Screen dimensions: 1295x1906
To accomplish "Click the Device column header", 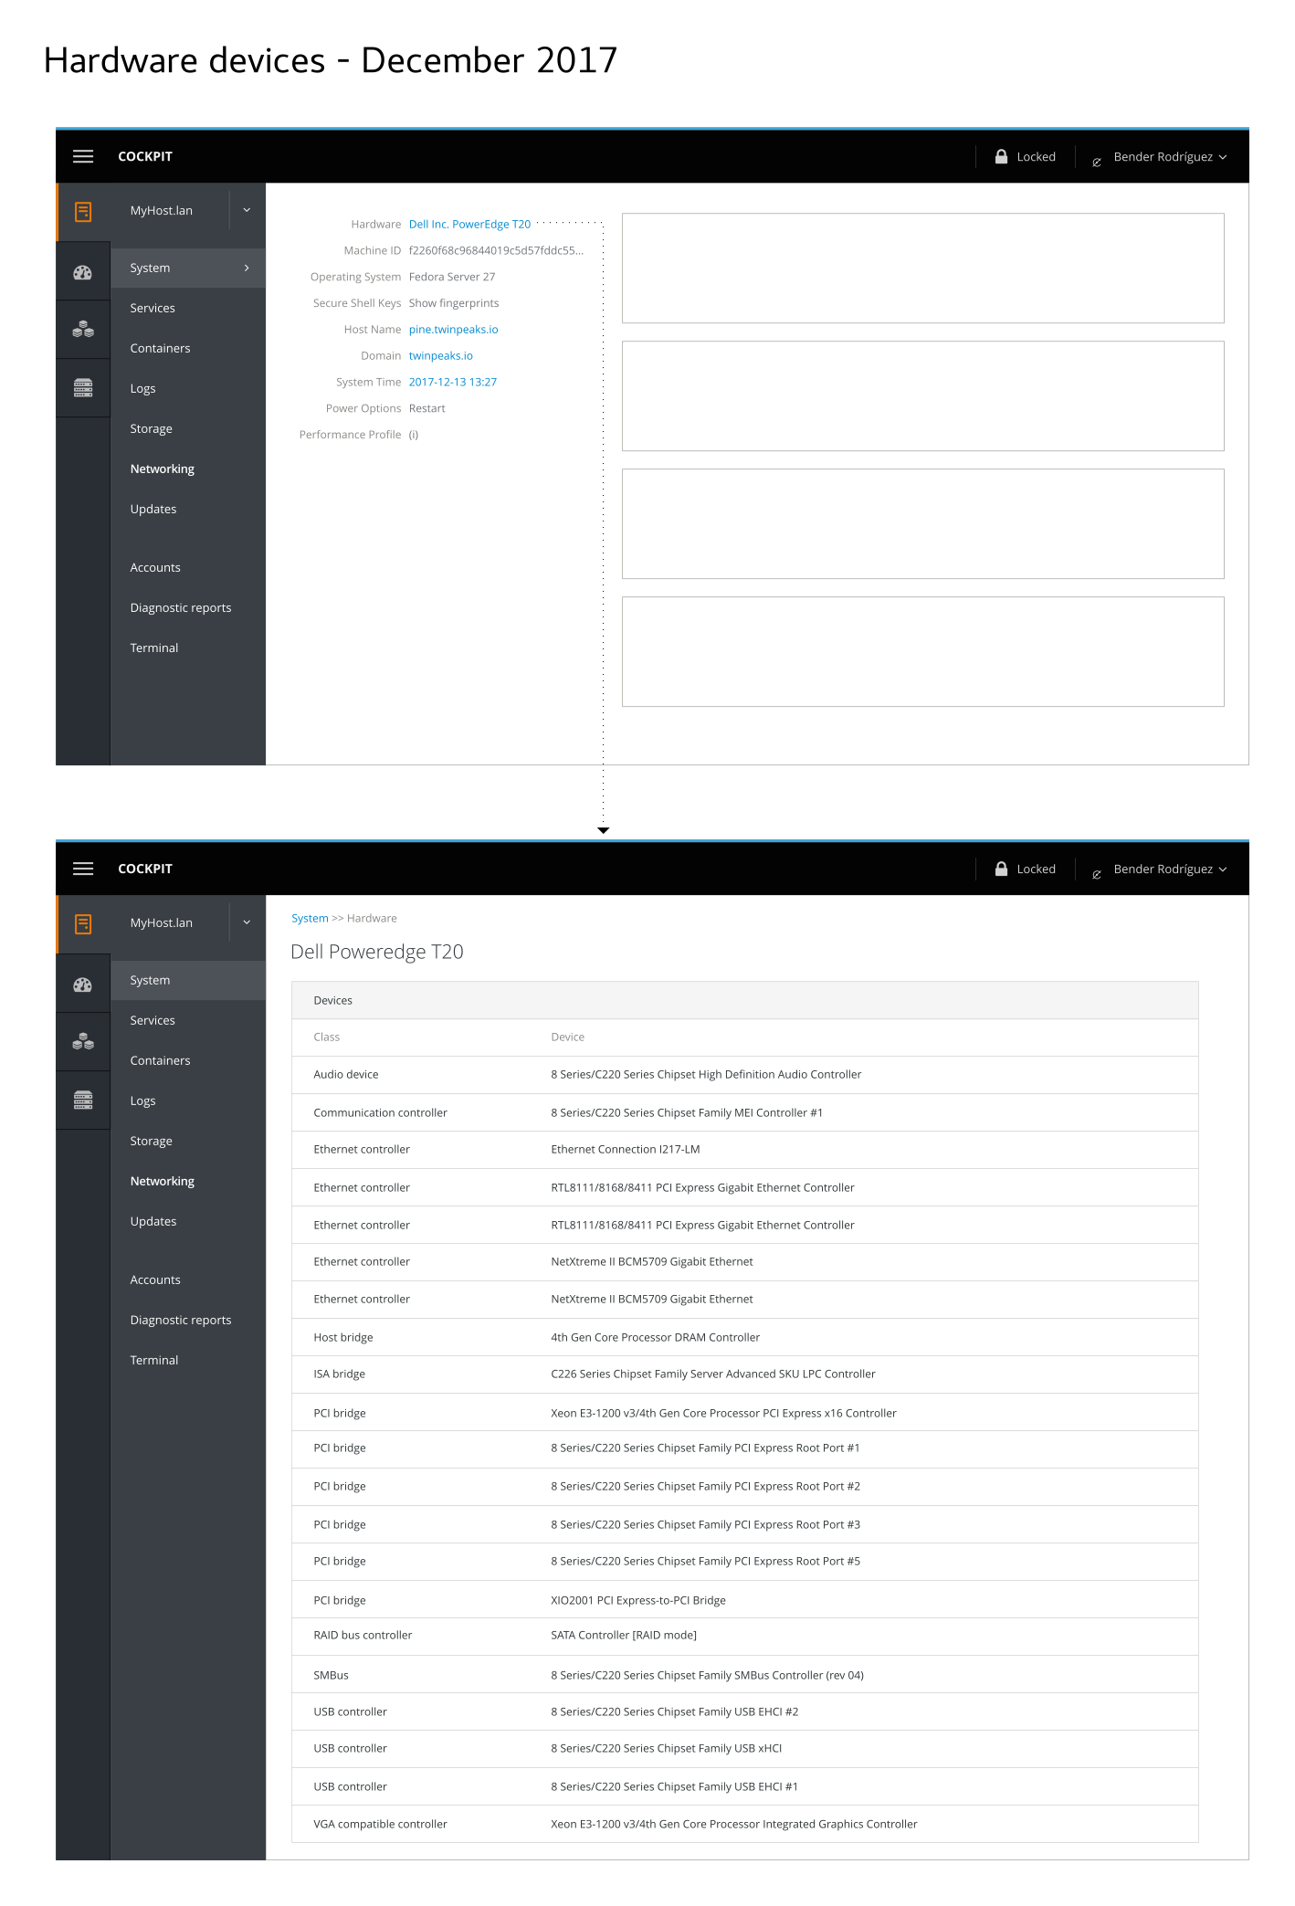I will (x=567, y=1037).
